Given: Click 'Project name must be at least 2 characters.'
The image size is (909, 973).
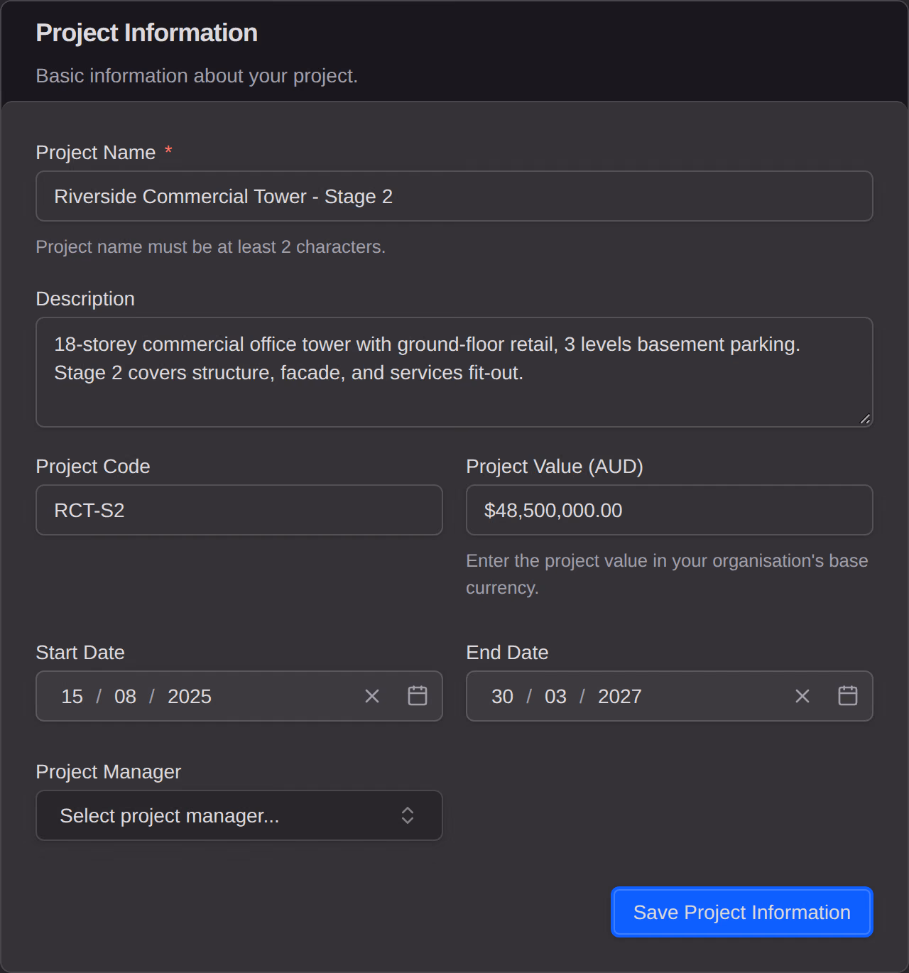Looking at the screenshot, I should pos(211,247).
